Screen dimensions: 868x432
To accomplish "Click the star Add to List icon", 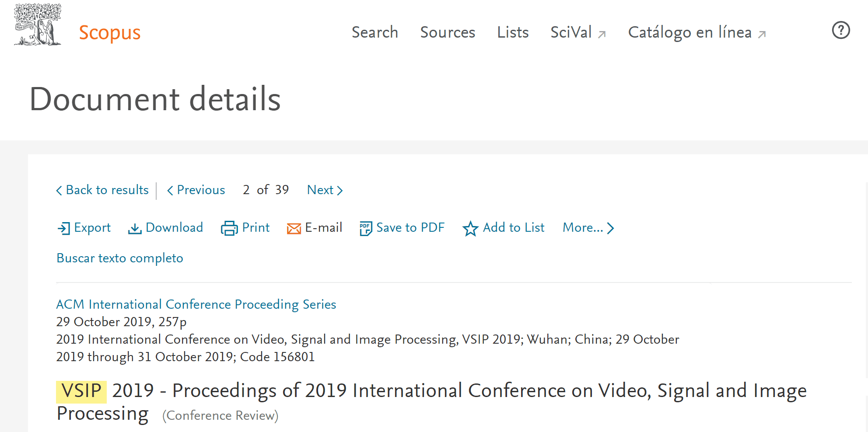I will tap(470, 228).
